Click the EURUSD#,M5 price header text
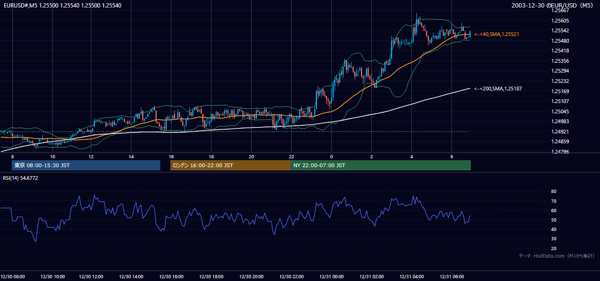 pyautogui.click(x=62, y=5)
